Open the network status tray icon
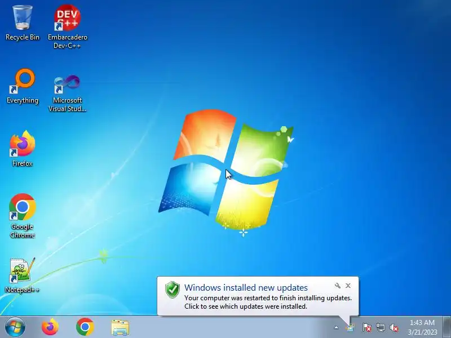Screen dimensions: 451x338 click(380, 327)
